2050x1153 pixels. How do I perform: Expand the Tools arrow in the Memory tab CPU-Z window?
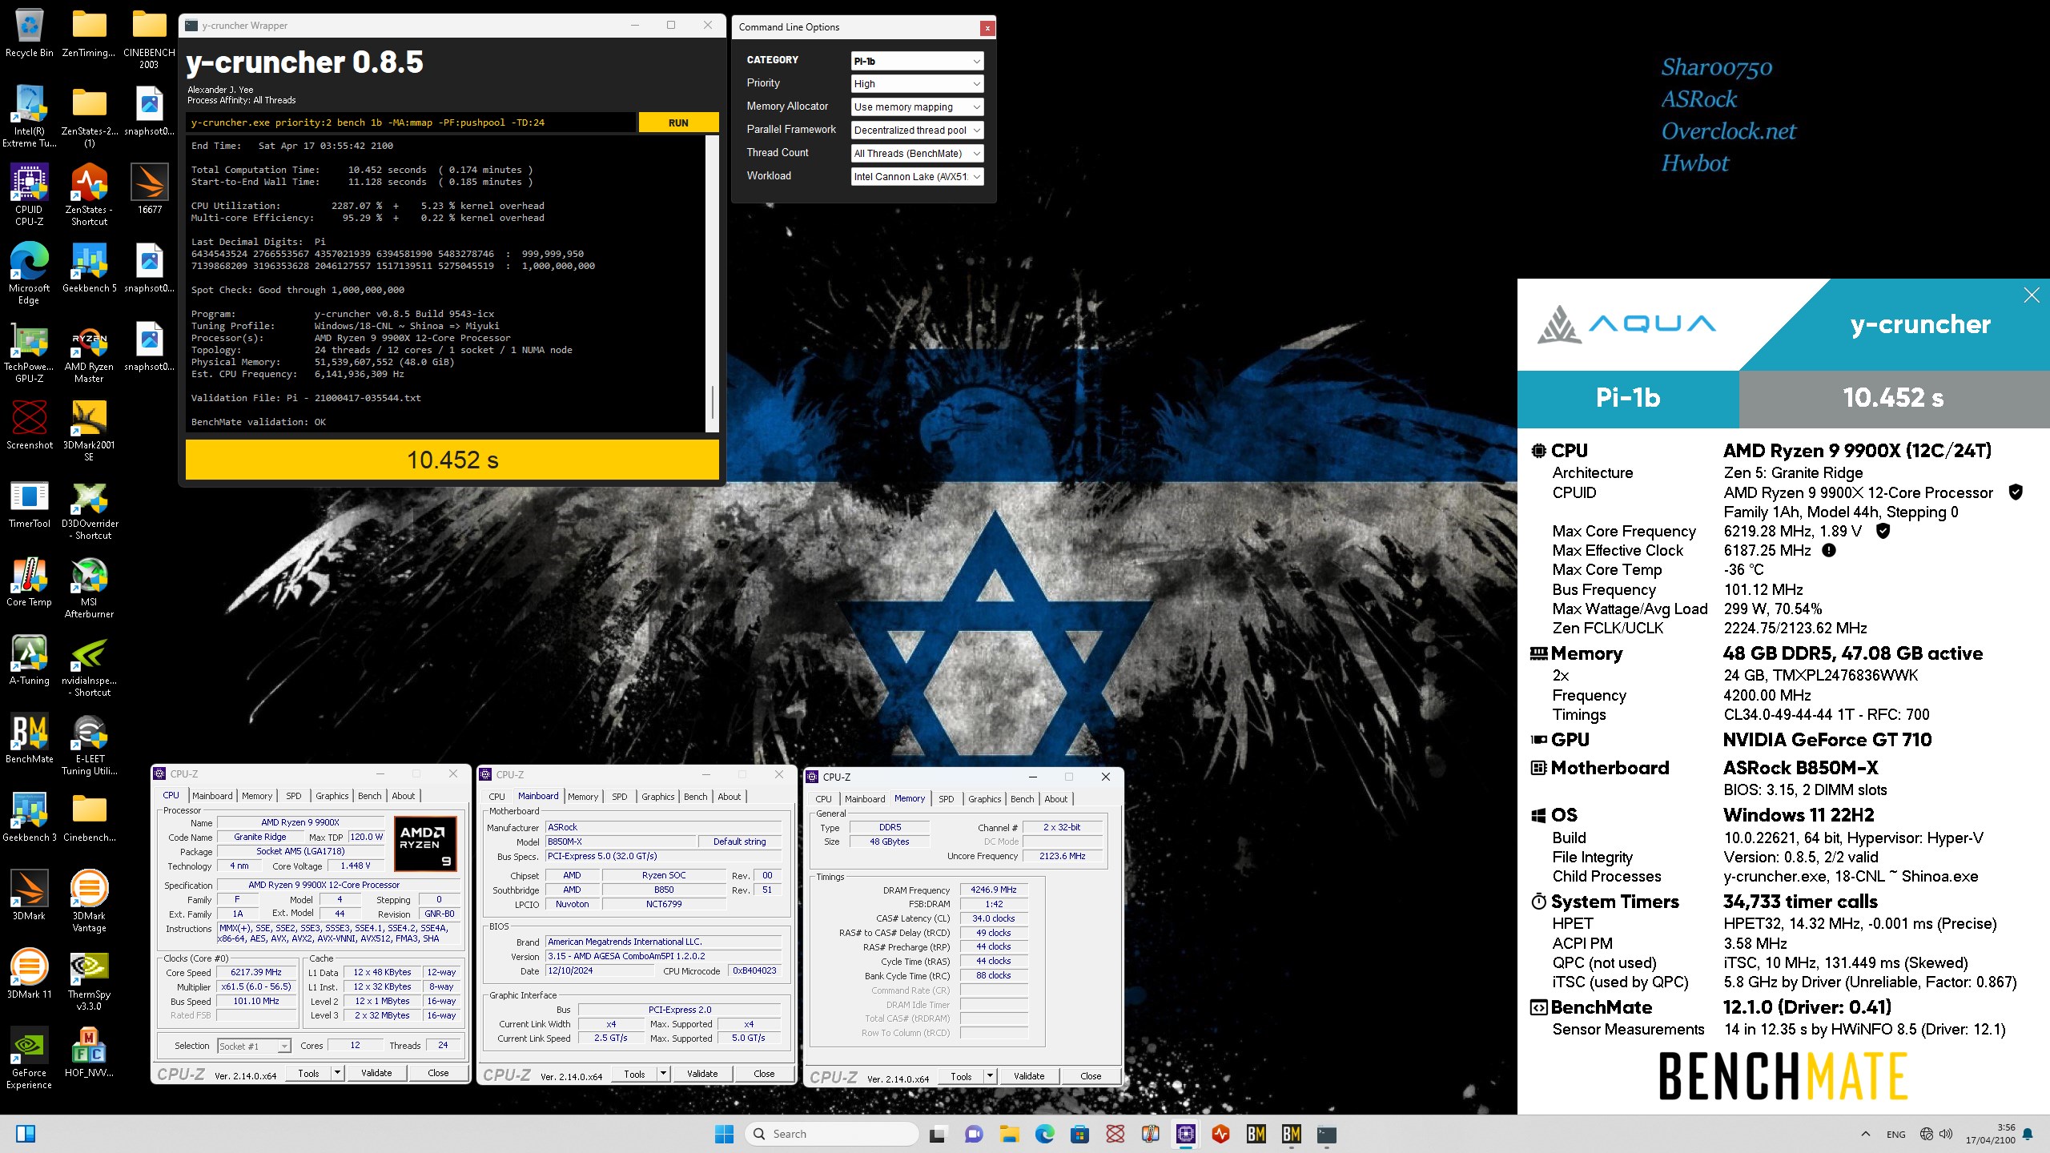pos(990,1076)
